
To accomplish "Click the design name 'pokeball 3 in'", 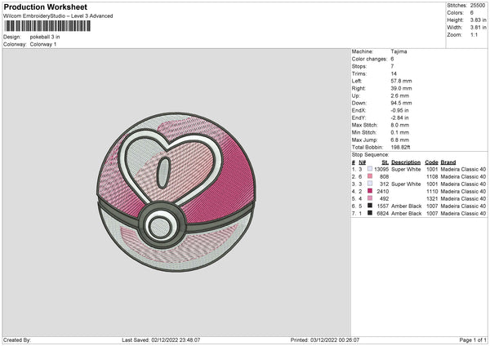I will (45, 37).
